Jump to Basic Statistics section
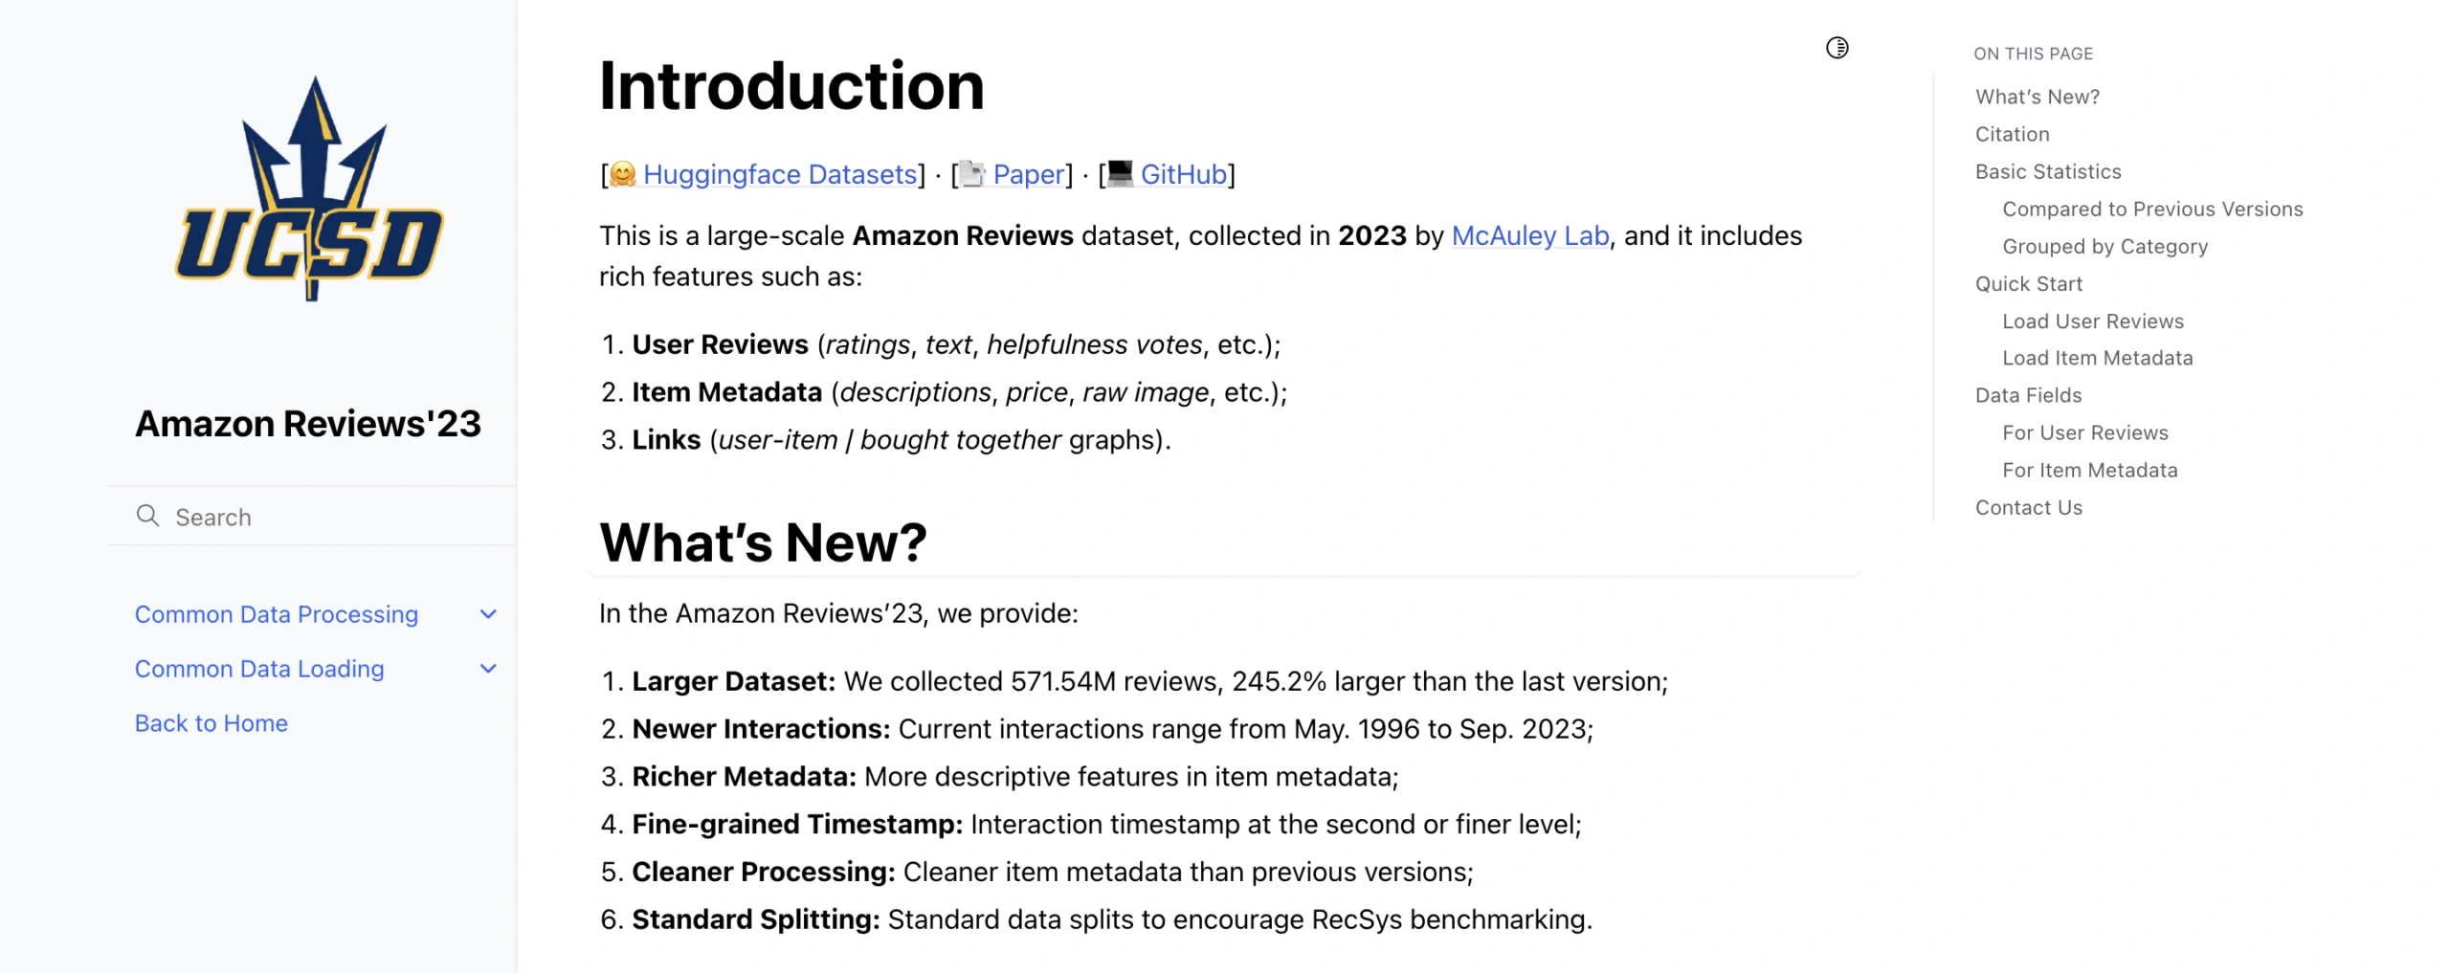The image size is (2450, 973). [2047, 171]
